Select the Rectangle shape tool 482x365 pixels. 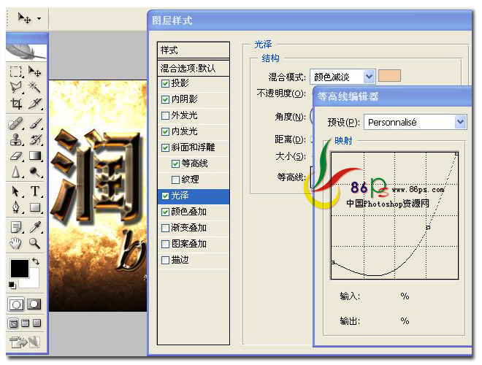(x=35, y=207)
